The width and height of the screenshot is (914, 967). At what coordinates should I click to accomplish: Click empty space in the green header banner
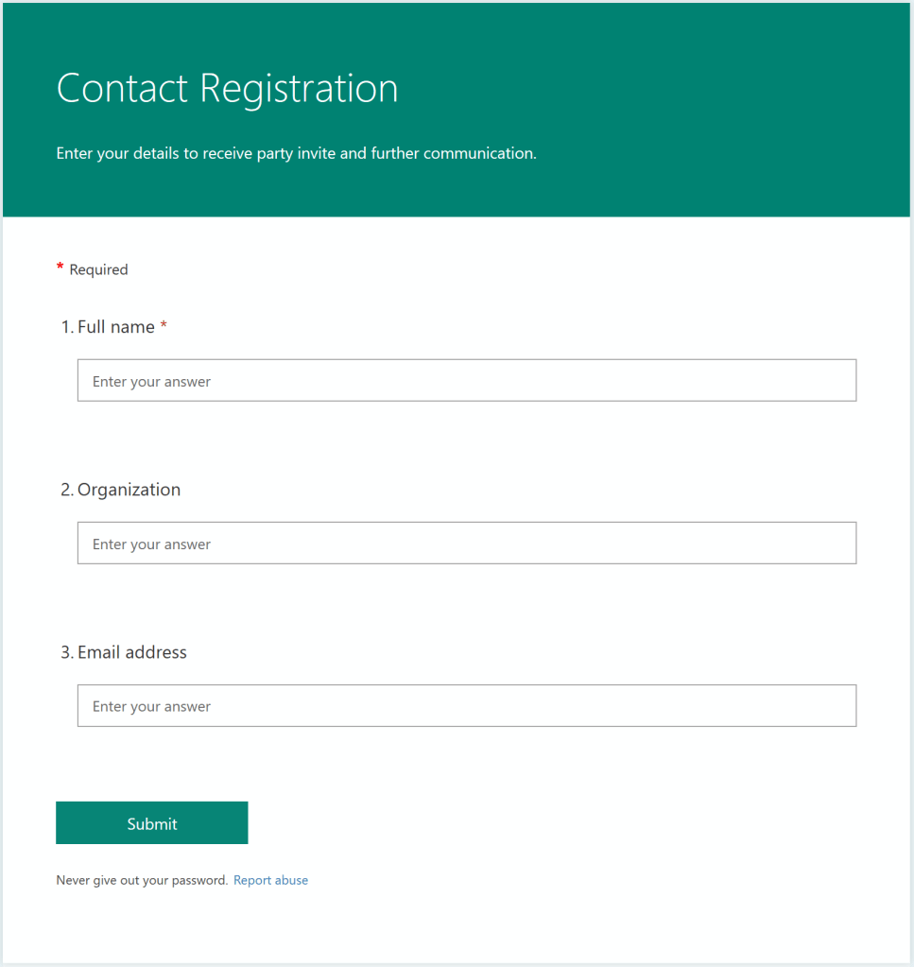pyautogui.click(x=709, y=95)
